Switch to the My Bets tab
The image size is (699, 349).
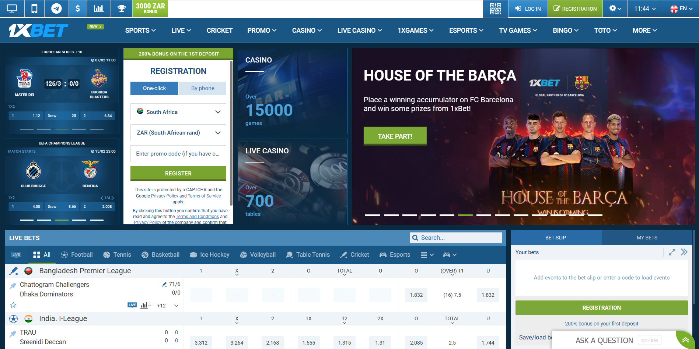[647, 238]
